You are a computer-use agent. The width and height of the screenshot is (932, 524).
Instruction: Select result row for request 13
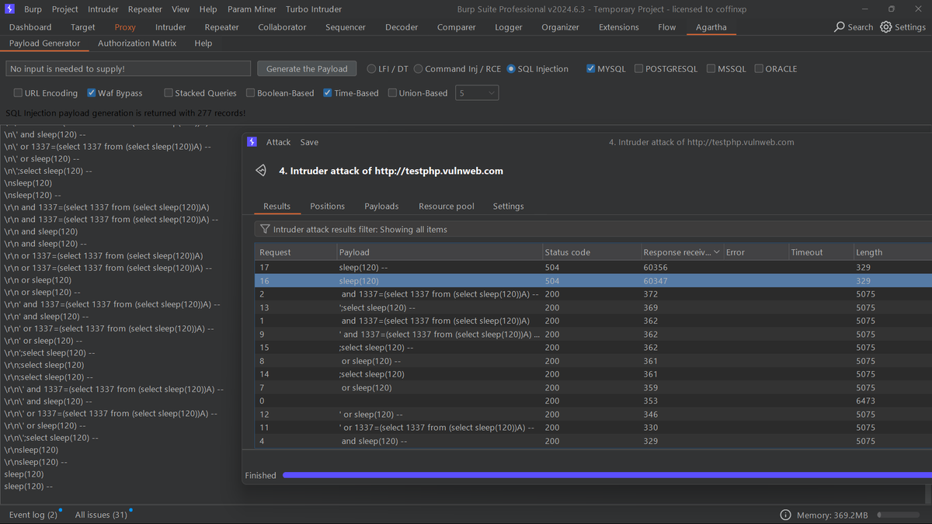point(593,307)
